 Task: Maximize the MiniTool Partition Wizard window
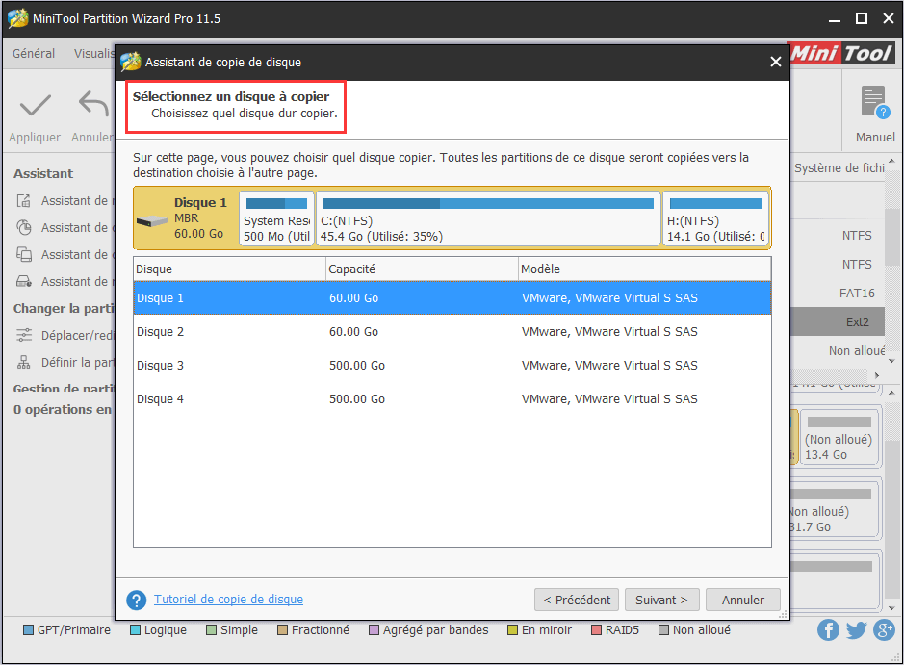862,19
